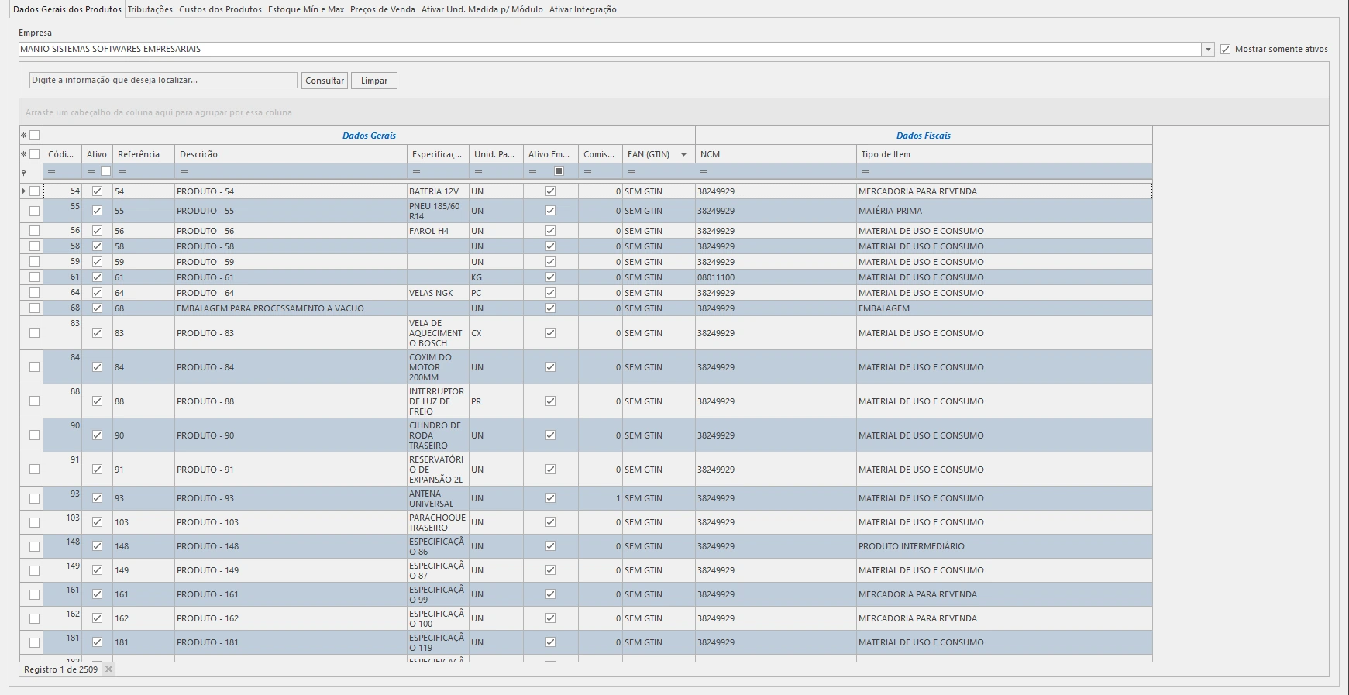Click the VELAS NGK specification cell
The image size is (1349, 695).
click(x=438, y=293)
